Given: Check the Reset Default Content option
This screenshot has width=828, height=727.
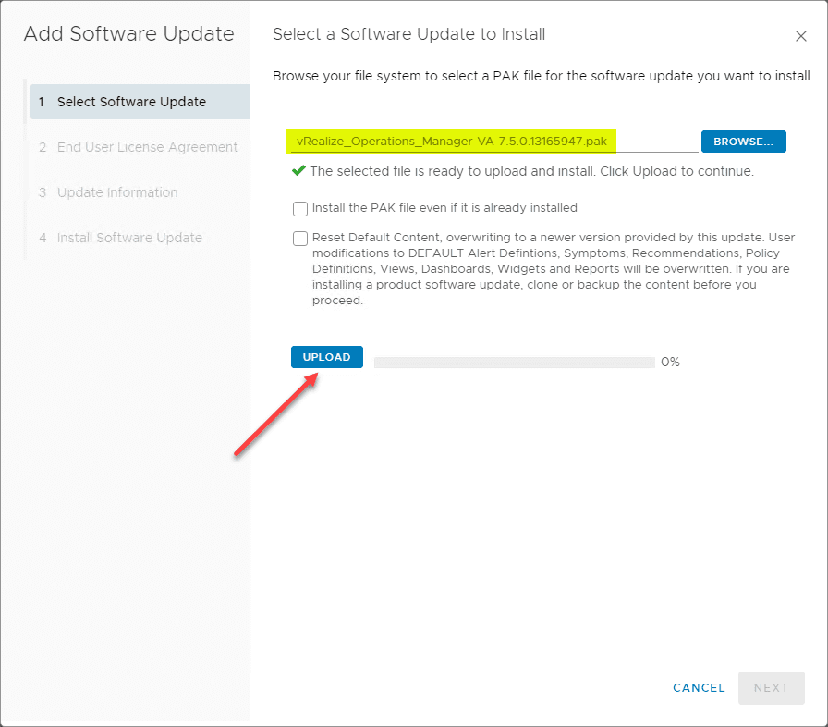Looking at the screenshot, I should [x=300, y=239].
